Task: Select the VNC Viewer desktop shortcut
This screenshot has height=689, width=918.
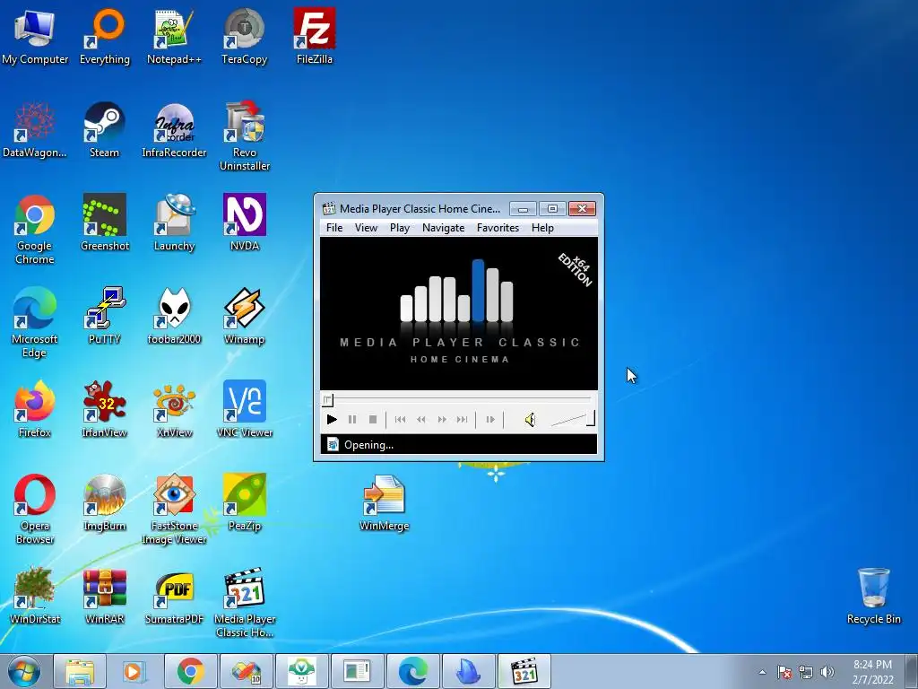Action: click(x=245, y=409)
